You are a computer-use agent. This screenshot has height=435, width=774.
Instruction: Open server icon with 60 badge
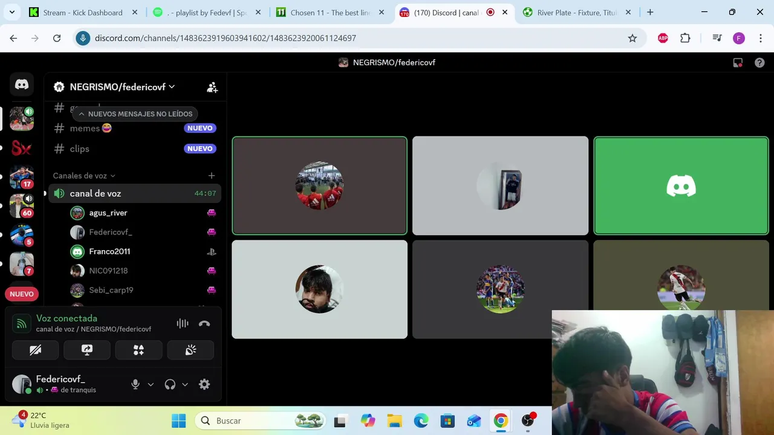pos(22,206)
